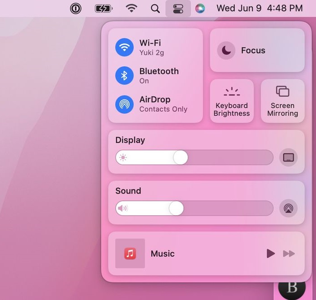Open the Keyboard Brightness control

click(x=232, y=101)
